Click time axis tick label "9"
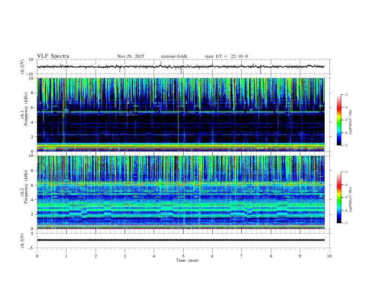 click(x=300, y=256)
